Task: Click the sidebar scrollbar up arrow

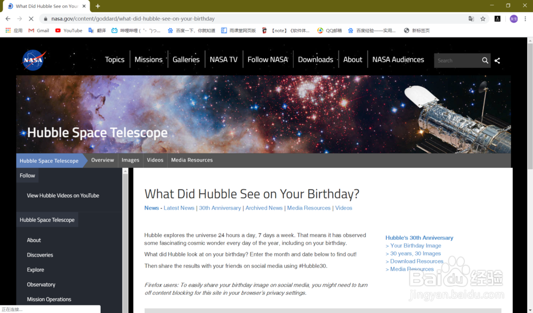Action: (125, 171)
